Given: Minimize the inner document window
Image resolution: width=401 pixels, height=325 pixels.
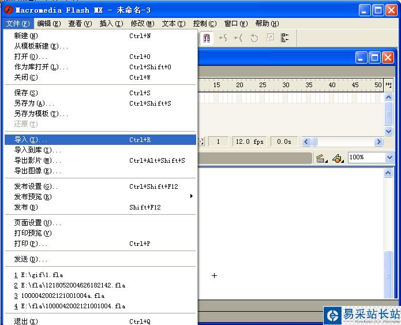Looking at the screenshot, I should tap(361, 57).
